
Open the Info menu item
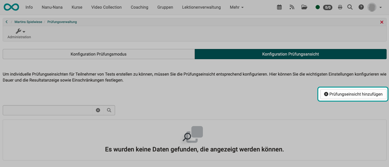click(29, 7)
